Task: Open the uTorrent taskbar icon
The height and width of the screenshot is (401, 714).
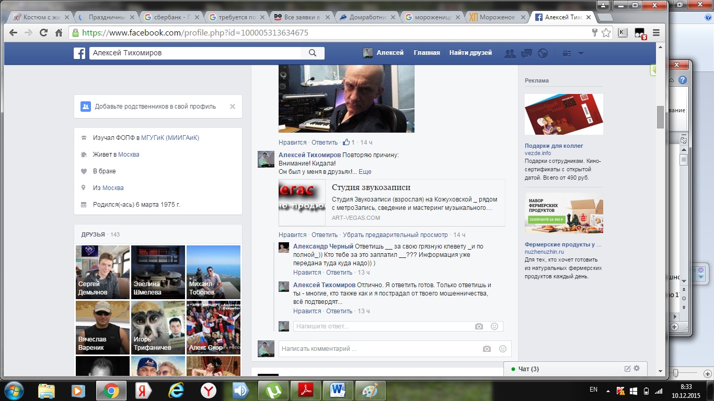Action: click(272, 391)
